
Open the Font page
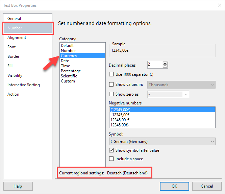point(11,47)
